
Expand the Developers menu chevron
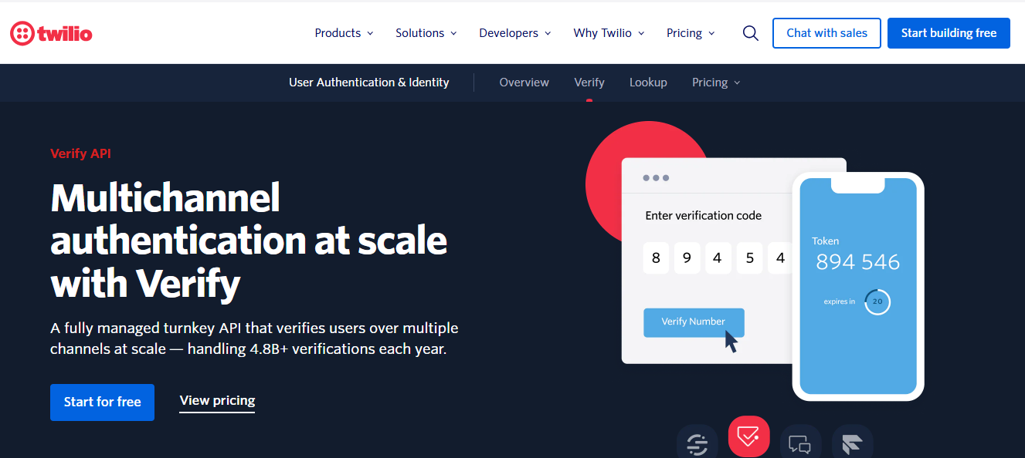[x=548, y=34]
